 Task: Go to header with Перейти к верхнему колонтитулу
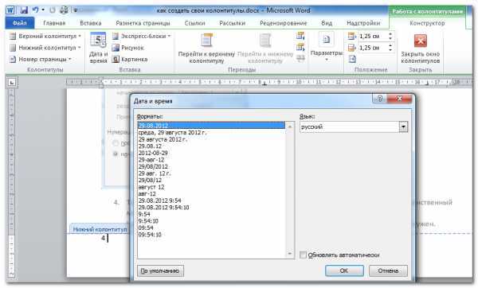(x=206, y=49)
